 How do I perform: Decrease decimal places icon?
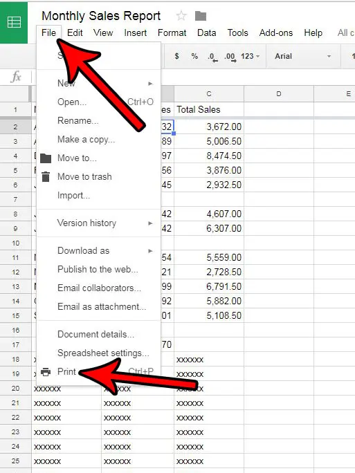coord(212,57)
